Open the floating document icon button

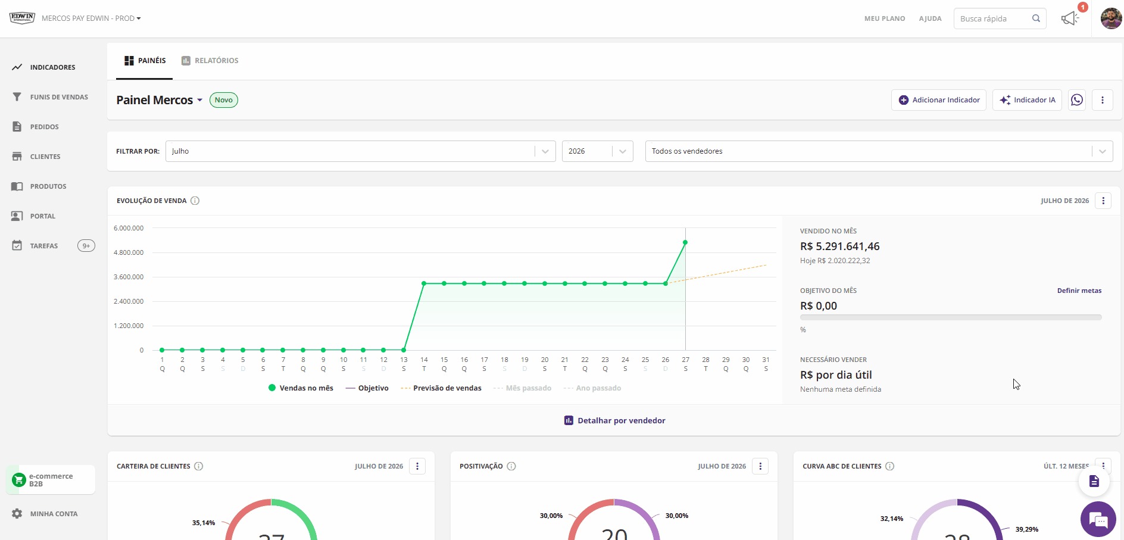pos(1094,481)
